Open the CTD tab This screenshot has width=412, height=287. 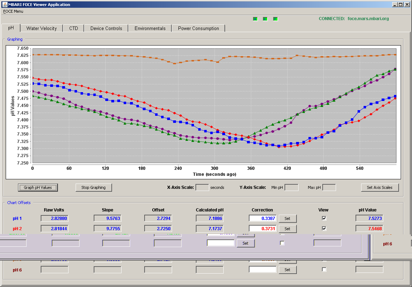[x=73, y=28]
